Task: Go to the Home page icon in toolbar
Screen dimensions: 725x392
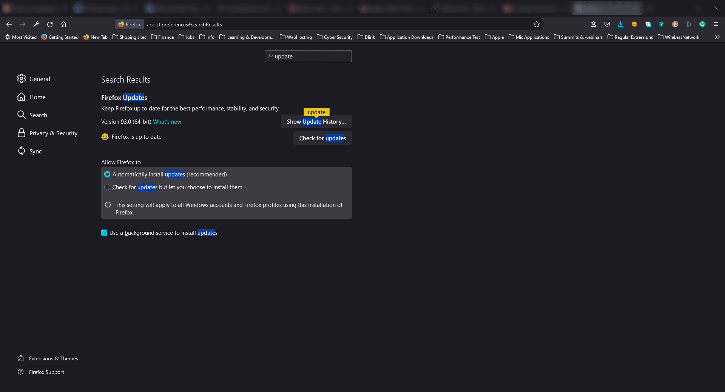Action: (x=63, y=24)
